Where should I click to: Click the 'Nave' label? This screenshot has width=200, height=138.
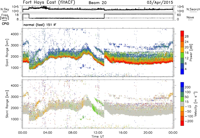[x=190, y=17]
